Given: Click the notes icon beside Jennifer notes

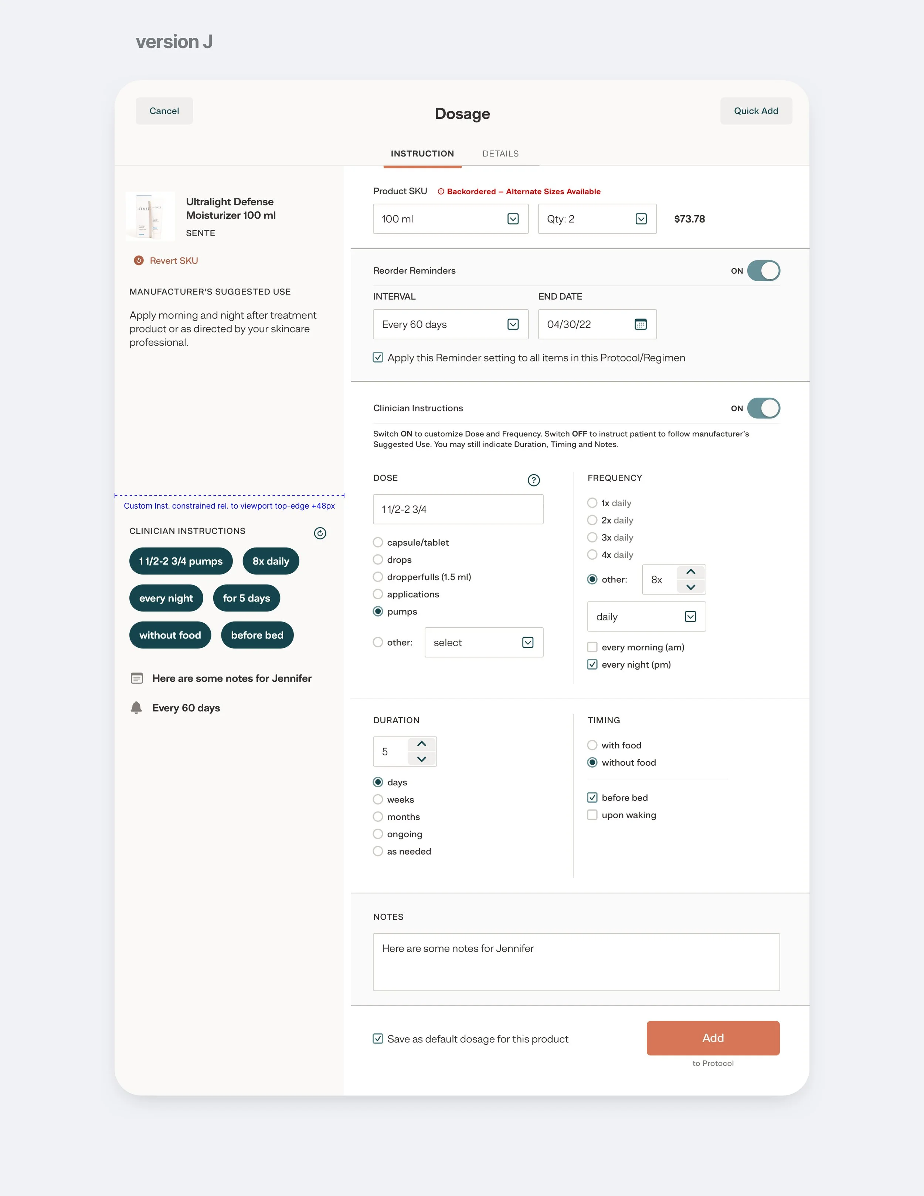Looking at the screenshot, I should [137, 678].
